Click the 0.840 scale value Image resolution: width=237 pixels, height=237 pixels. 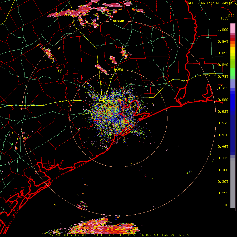click(x=223, y=65)
